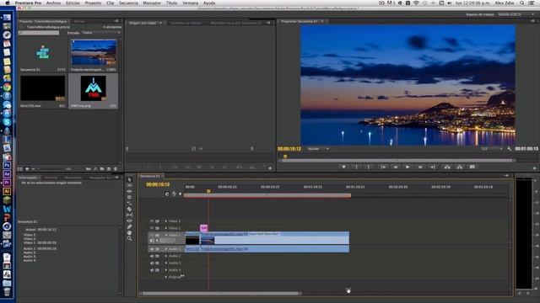Mute the Audio 3 track speaker toggle

pos(152,263)
